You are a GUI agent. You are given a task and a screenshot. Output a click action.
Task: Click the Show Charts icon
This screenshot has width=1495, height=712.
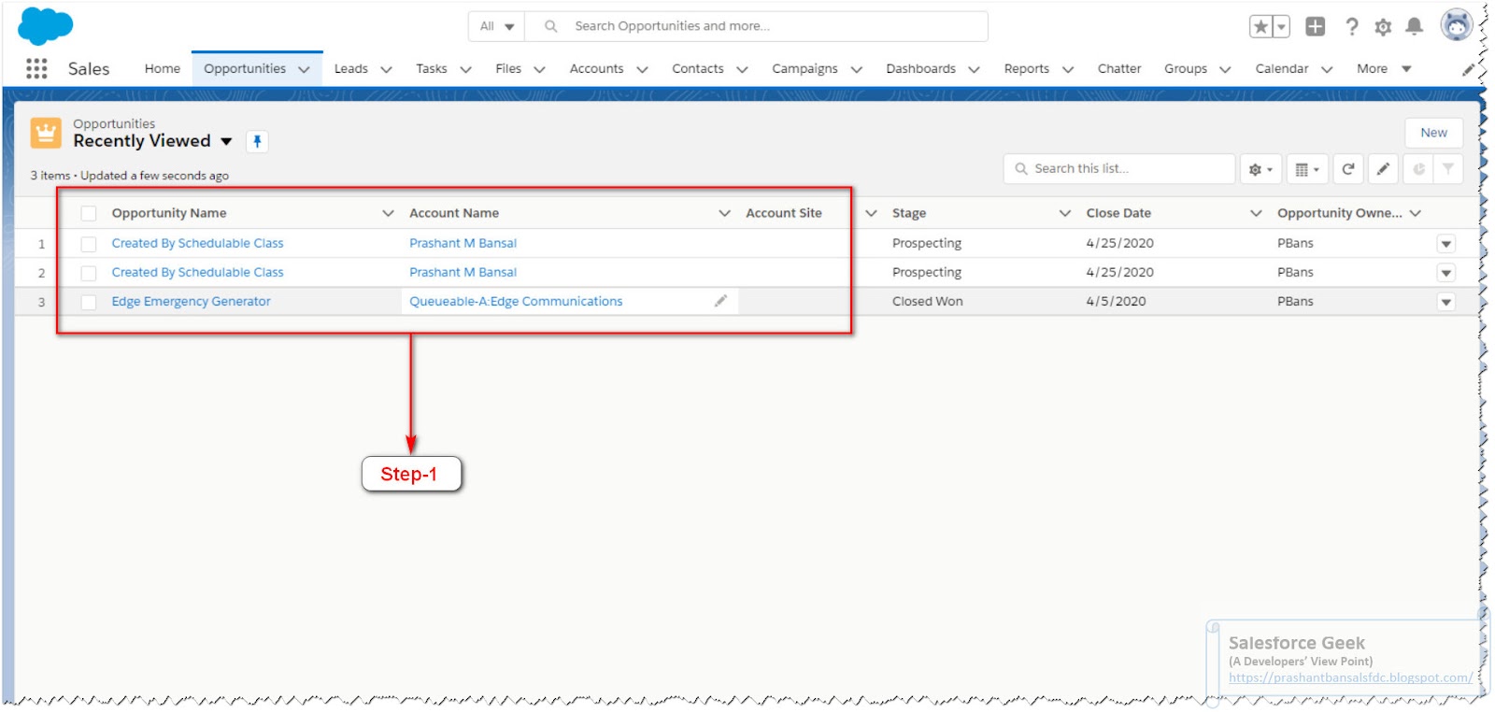(x=1418, y=169)
